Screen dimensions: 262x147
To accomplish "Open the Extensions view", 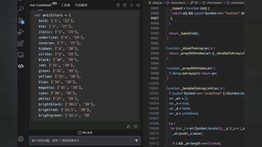I will click(21, 43).
